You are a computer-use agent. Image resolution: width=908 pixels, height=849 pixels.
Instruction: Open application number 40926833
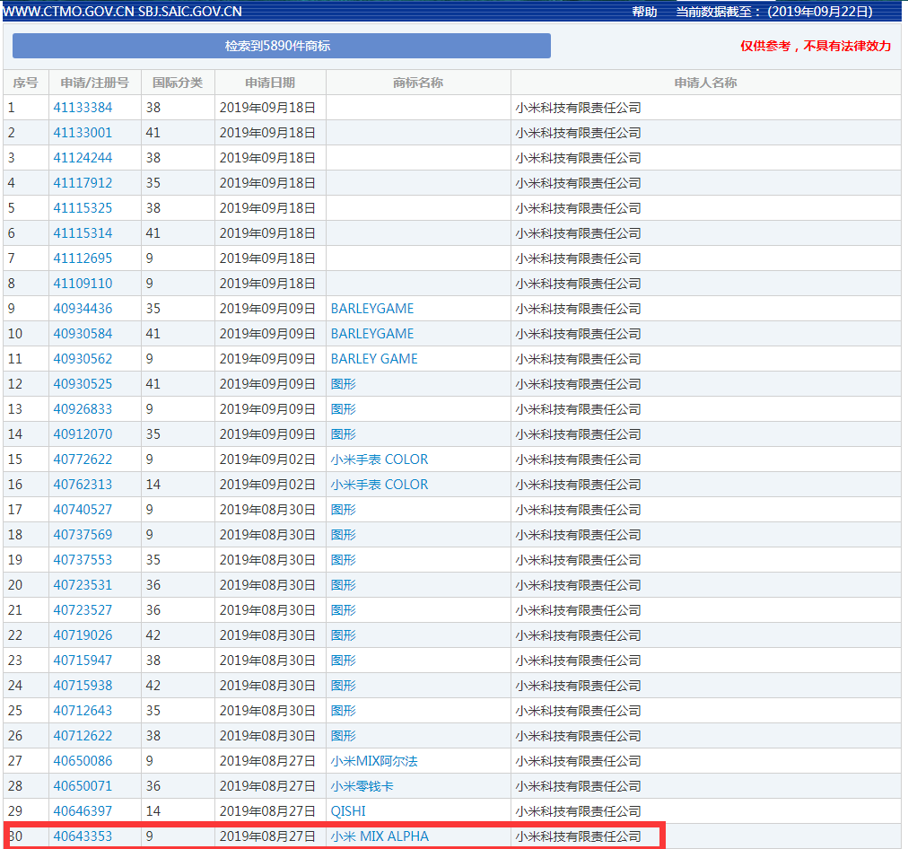pyautogui.click(x=83, y=409)
